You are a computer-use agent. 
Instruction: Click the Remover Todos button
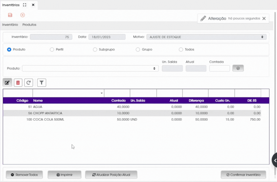tap(24, 175)
